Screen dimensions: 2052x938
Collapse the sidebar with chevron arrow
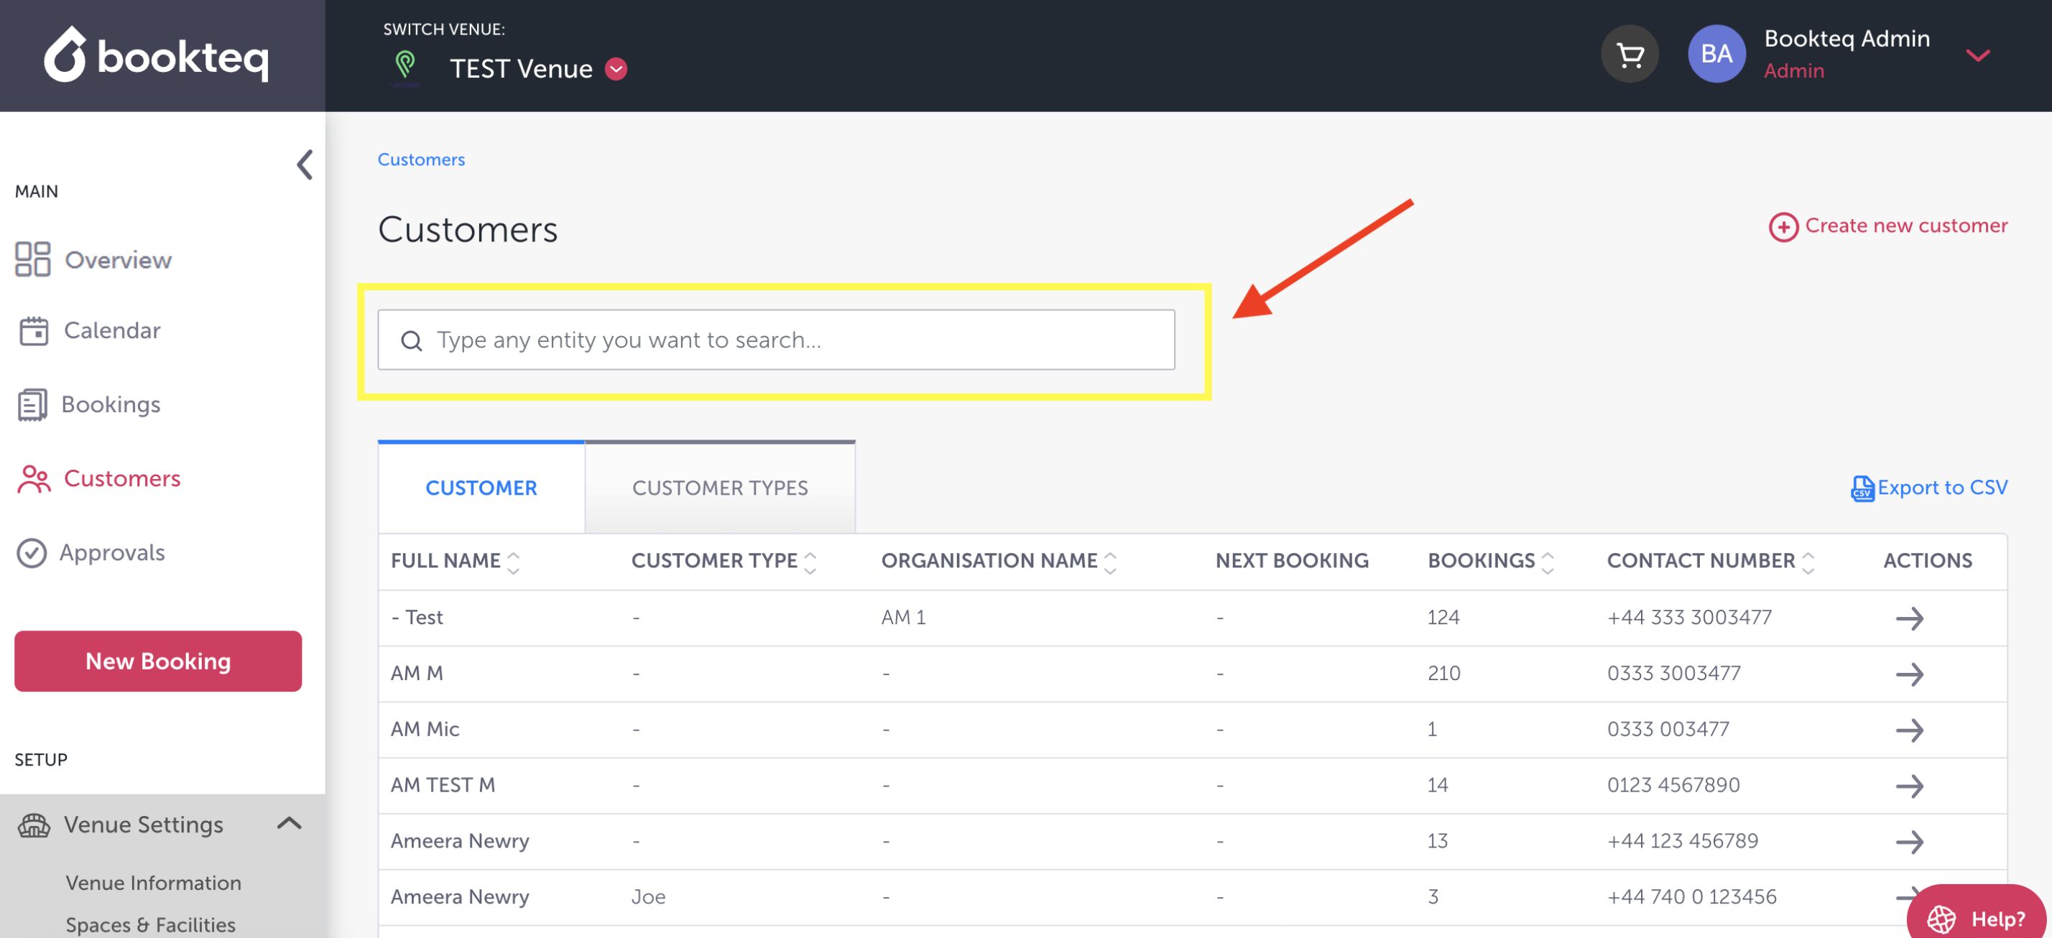(x=305, y=164)
